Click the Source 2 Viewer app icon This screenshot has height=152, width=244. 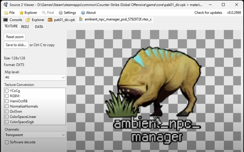[x=6, y=5]
